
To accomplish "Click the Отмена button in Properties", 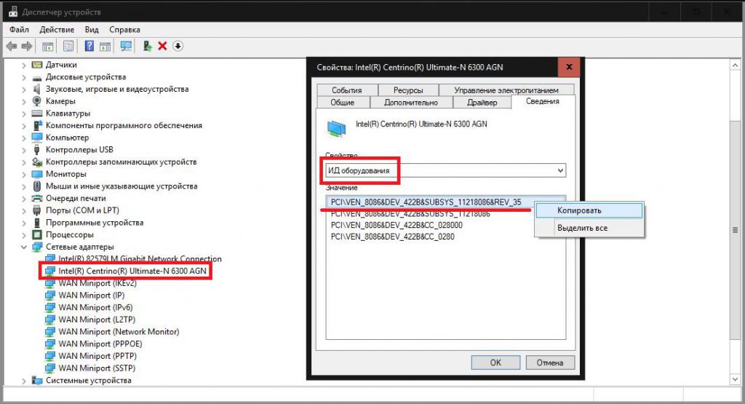I will (x=550, y=363).
